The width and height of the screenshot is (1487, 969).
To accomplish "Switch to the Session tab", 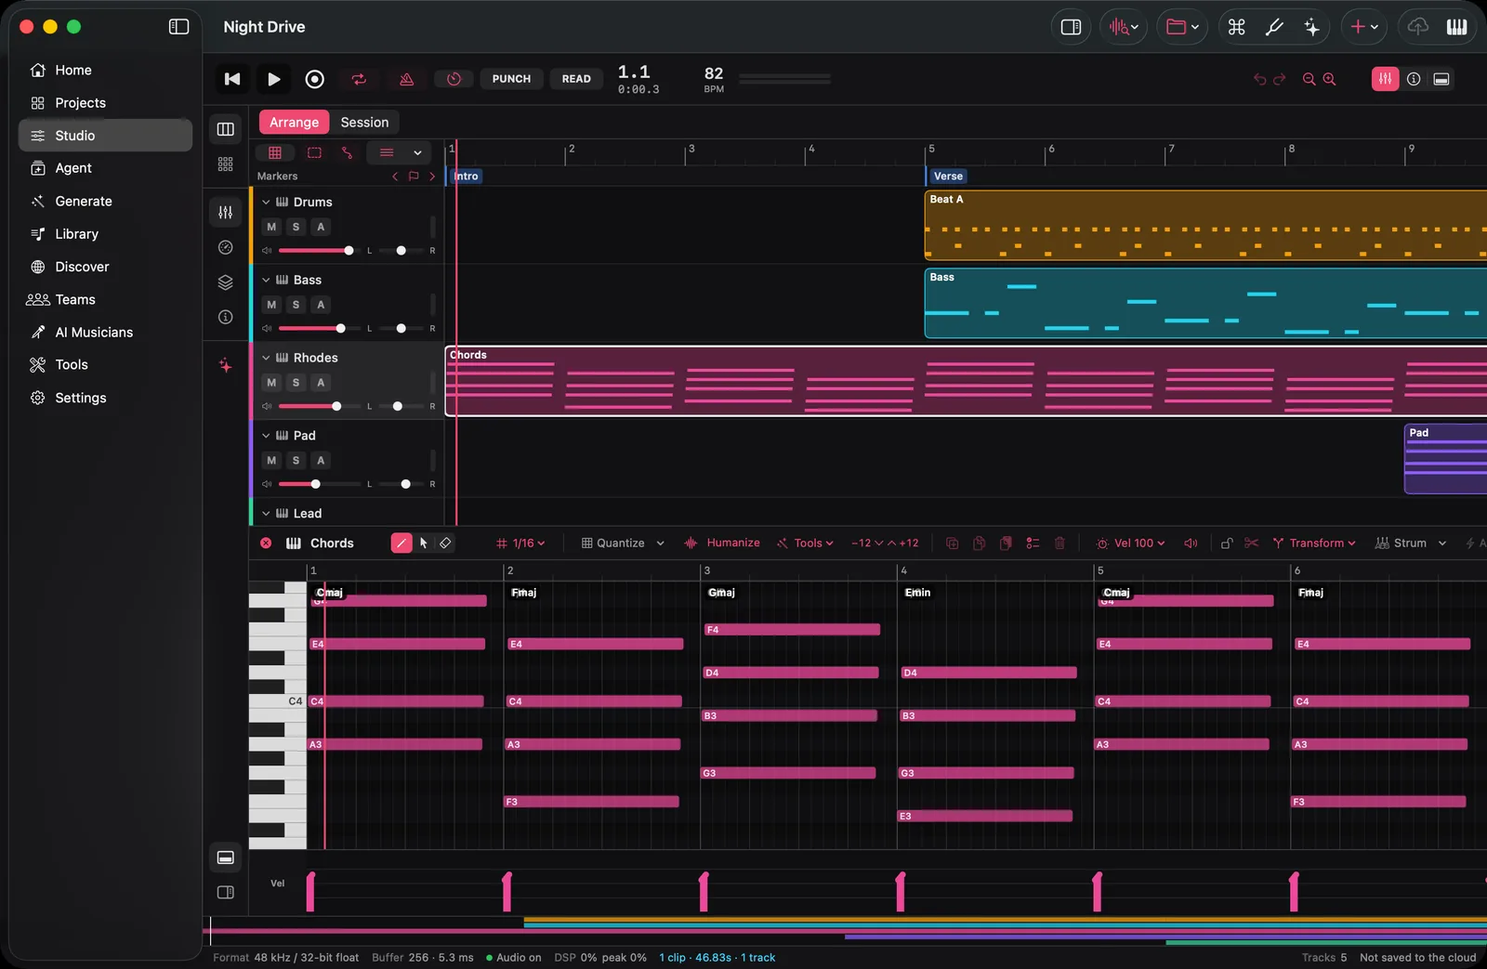I will tap(364, 123).
